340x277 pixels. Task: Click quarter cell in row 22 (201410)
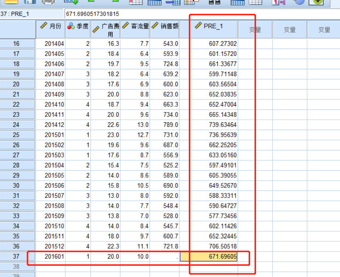(x=78, y=104)
